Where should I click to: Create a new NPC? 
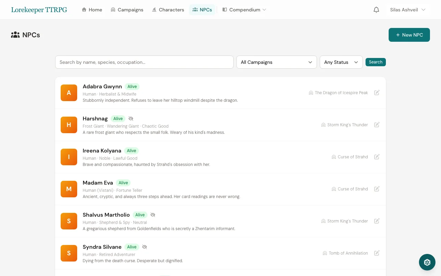409,35
